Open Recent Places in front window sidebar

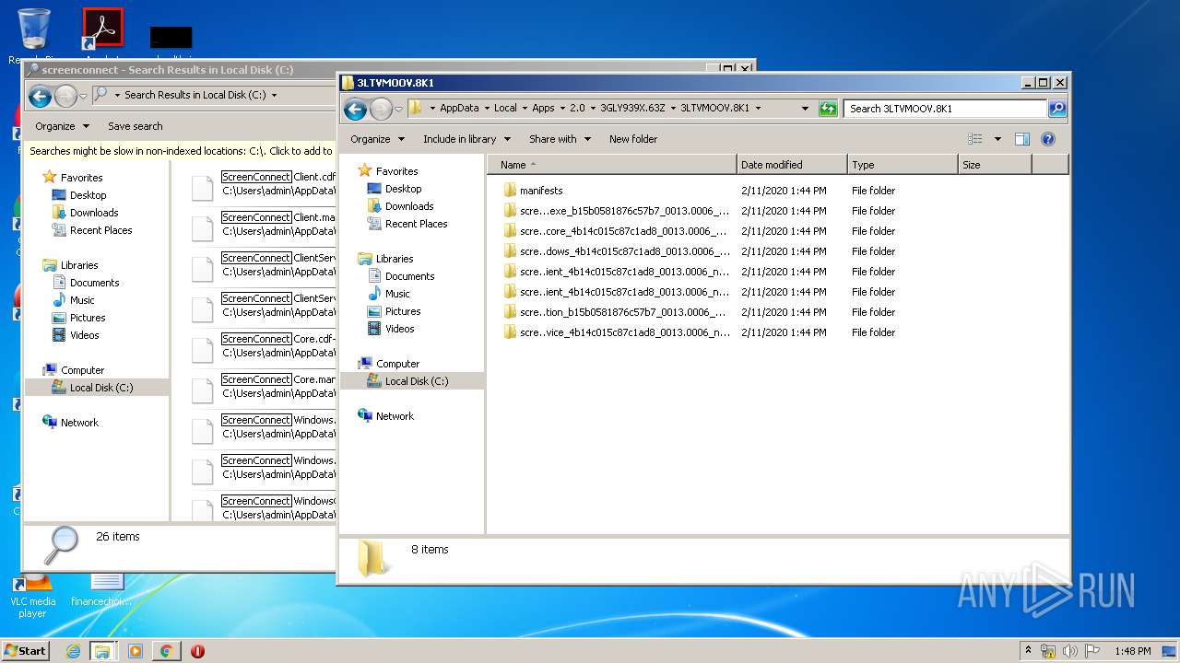tap(416, 224)
